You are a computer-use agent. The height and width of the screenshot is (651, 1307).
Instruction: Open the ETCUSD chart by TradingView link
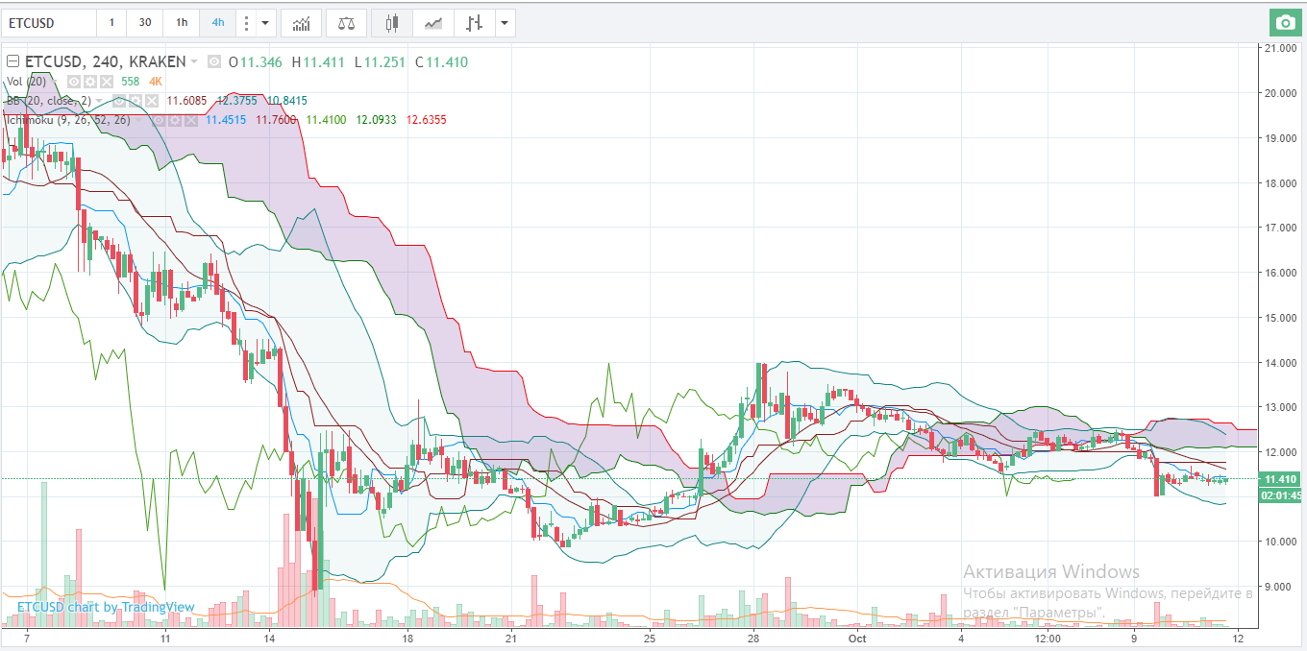(x=106, y=607)
